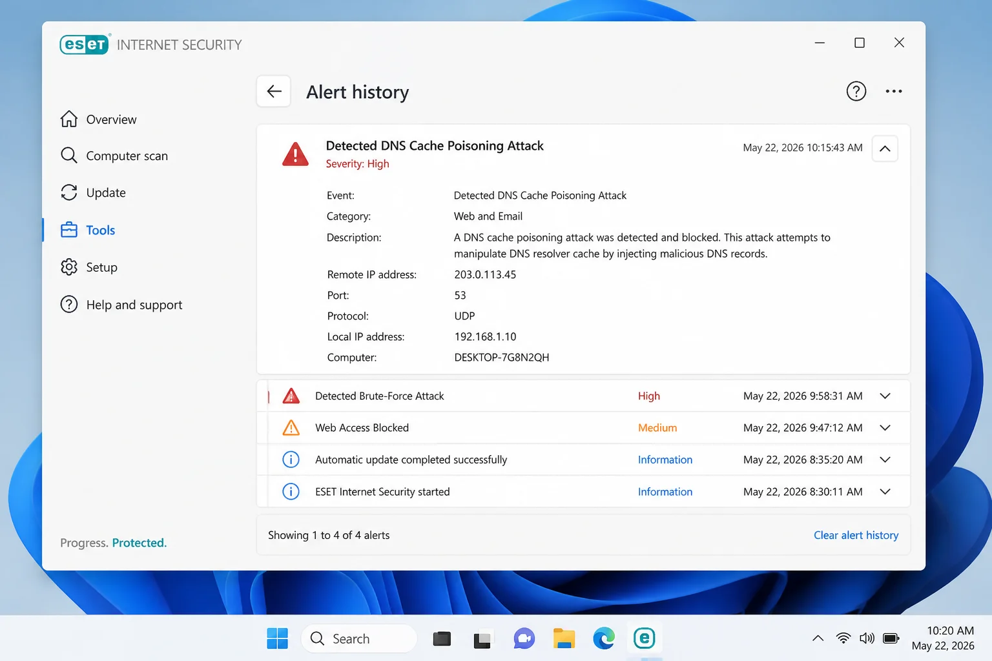Screen dimensions: 992x661
Task: Click the info icon for ESET started row
Action: [x=291, y=491]
